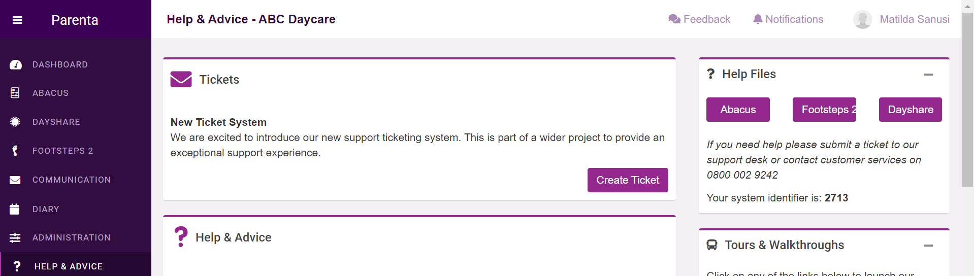Click the Help & Advice question mark icon
This screenshot has height=276, width=974.
[x=17, y=266]
